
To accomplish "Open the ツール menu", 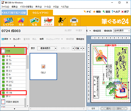I will click(x=47, y=7).
